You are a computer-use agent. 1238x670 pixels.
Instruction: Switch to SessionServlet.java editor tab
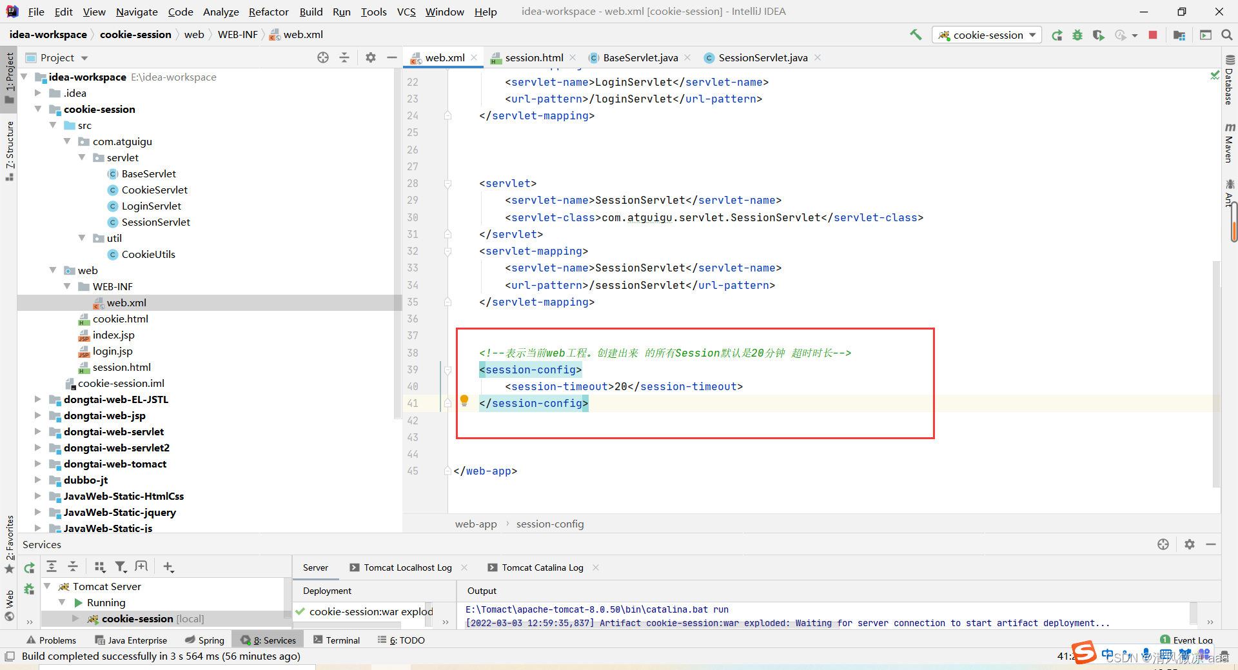[763, 57]
